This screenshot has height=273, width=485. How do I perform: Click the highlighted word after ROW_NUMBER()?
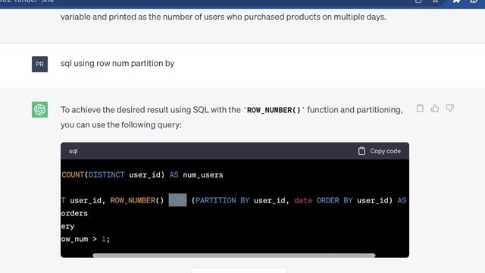click(177, 200)
